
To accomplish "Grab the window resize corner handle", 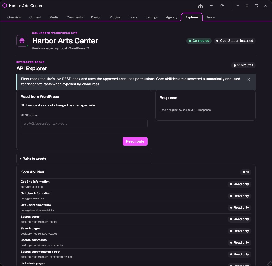I will point(269,263).
